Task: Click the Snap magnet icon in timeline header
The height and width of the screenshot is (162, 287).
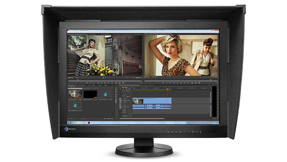Action: (121, 89)
